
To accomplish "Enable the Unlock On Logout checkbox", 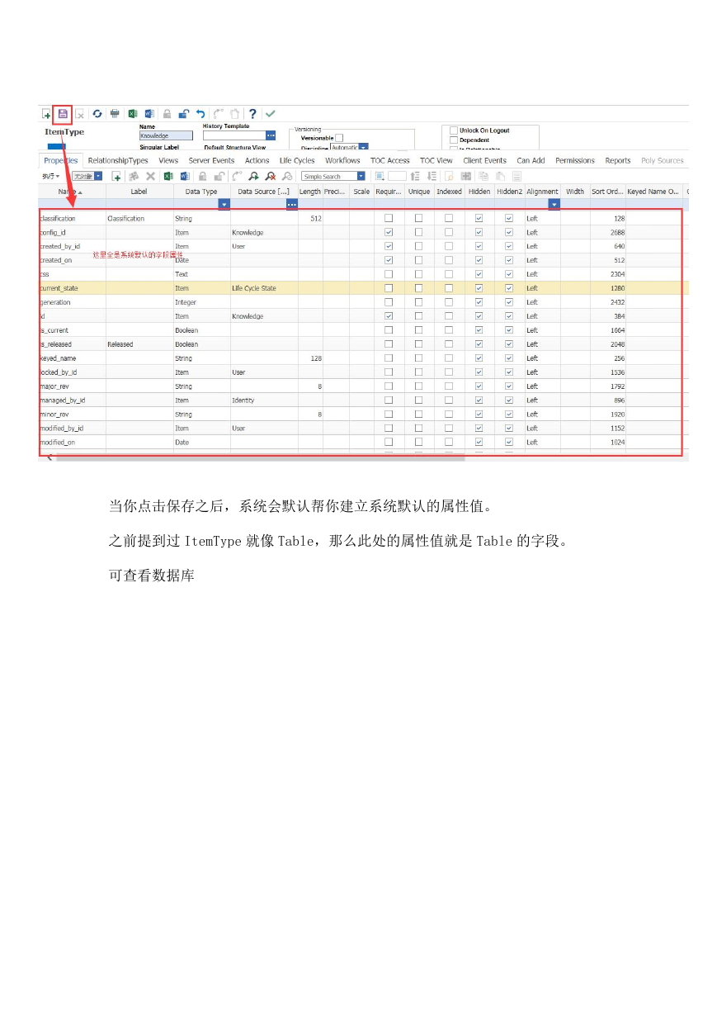I will [454, 130].
